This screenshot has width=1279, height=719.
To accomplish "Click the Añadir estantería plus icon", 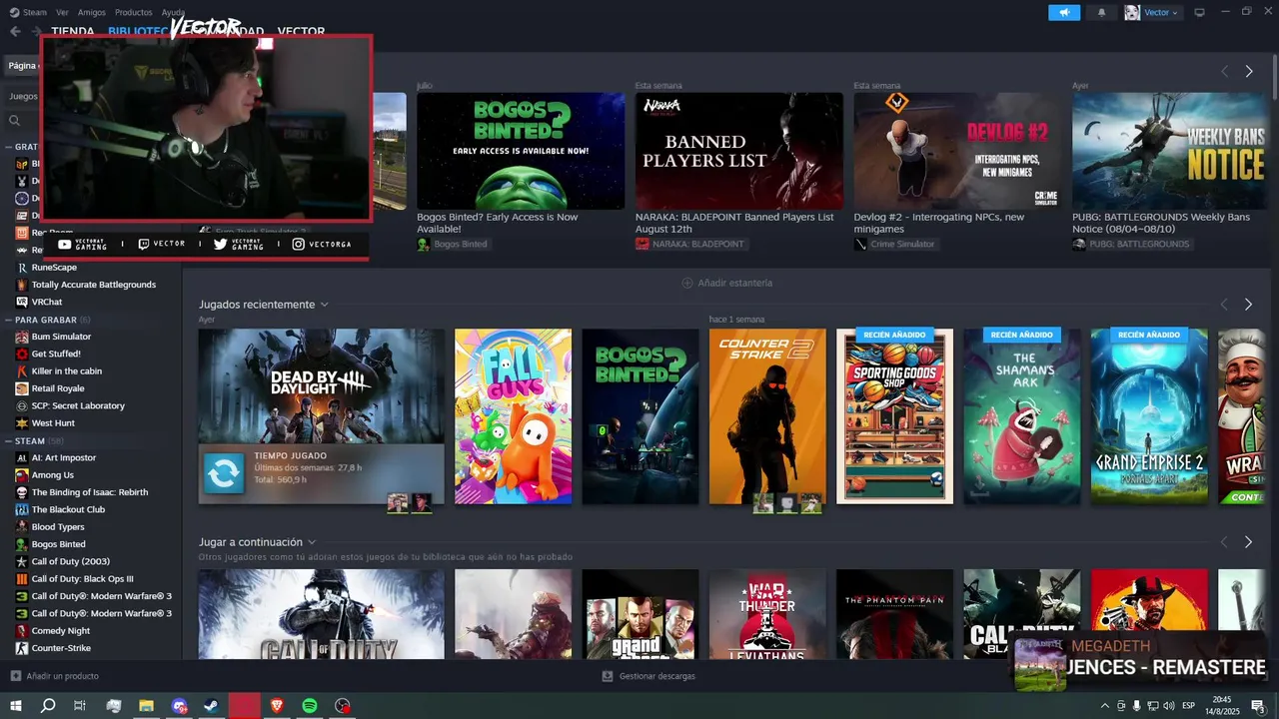I will coord(687,283).
